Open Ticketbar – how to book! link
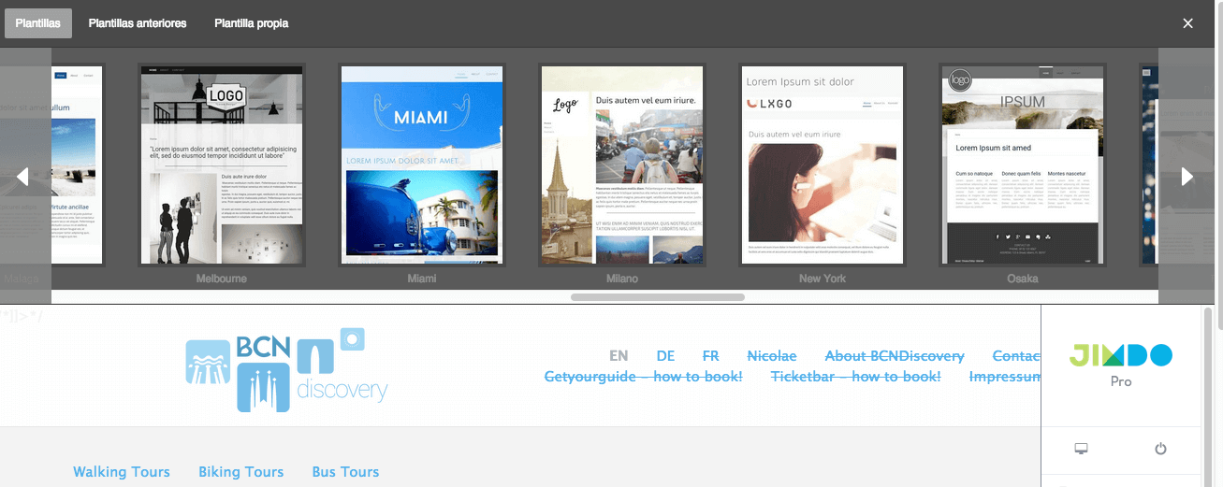 (x=855, y=377)
